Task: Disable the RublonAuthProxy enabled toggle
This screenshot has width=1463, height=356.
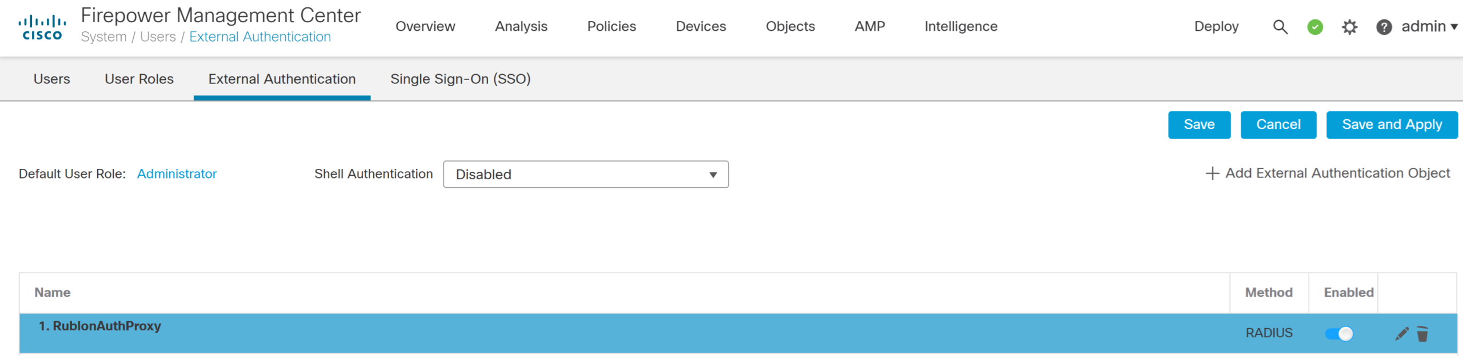Action: (x=1339, y=334)
